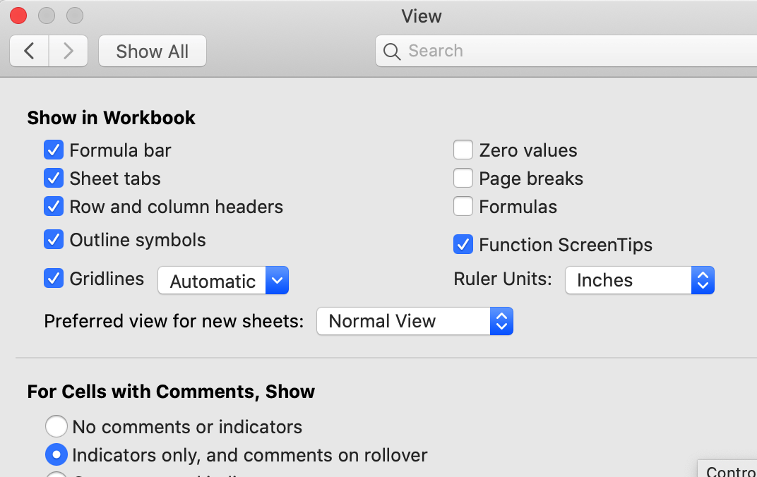Turn off the Gridlines checkbox
The width and height of the screenshot is (757, 477).
(x=54, y=279)
